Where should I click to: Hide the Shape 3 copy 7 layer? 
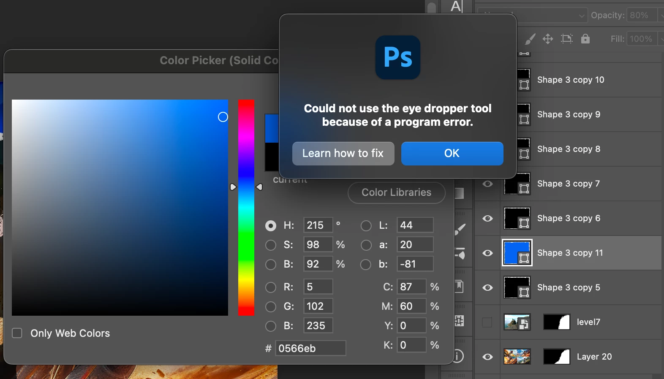coord(488,184)
